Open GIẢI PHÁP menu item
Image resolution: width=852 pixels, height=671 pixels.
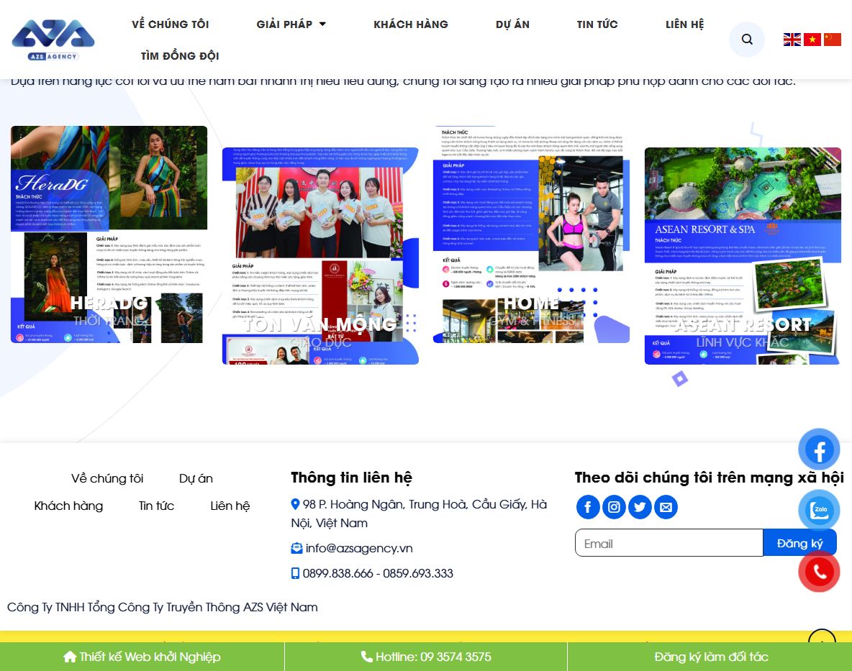pos(284,24)
